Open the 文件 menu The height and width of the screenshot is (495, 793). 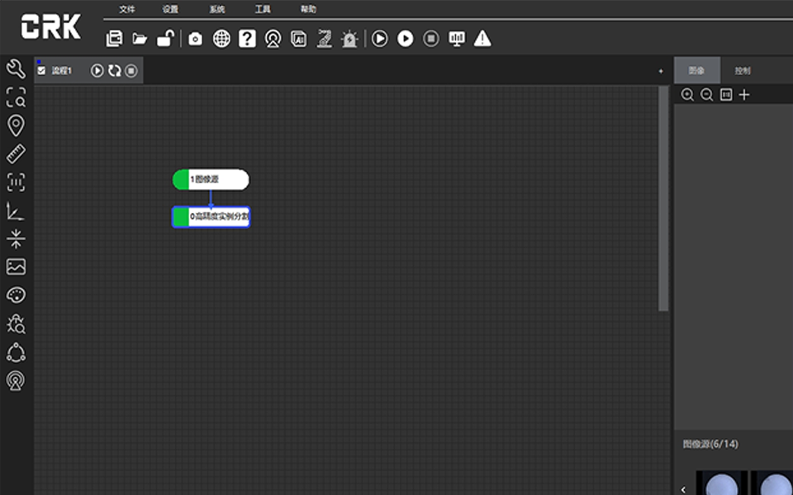pyautogui.click(x=126, y=10)
